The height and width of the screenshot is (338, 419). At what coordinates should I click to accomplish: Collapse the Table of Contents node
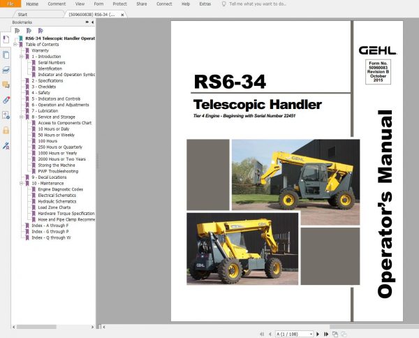point(15,45)
